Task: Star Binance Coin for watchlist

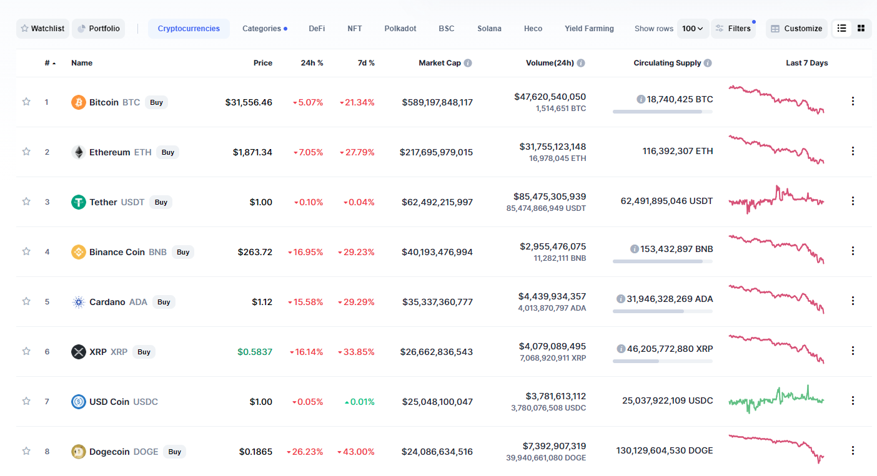Action: click(x=26, y=251)
